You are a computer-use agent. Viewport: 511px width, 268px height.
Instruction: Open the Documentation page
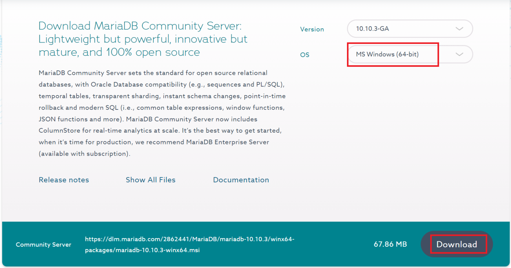coord(241,180)
